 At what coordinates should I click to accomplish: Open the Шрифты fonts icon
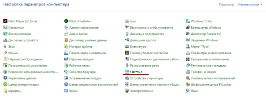[5, 91]
